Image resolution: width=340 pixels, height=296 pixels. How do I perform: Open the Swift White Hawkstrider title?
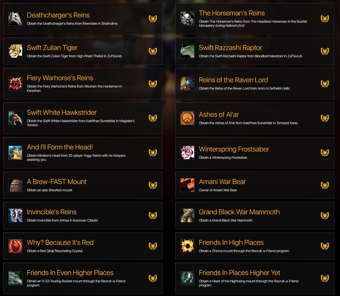click(x=62, y=113)
